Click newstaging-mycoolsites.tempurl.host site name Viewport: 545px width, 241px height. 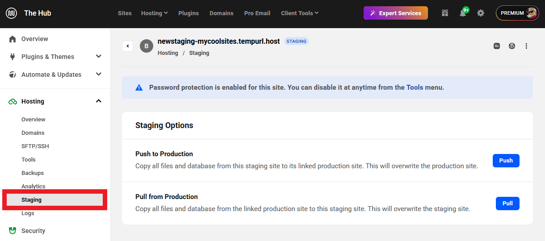[219, 41]
